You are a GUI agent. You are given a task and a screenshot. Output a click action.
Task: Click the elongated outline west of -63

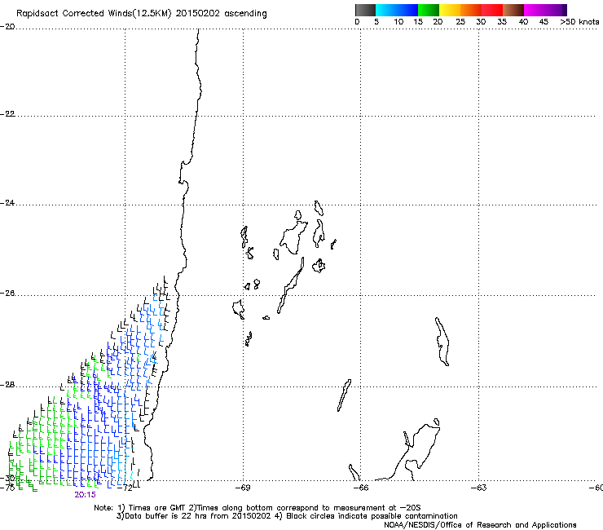click(442, 342)
